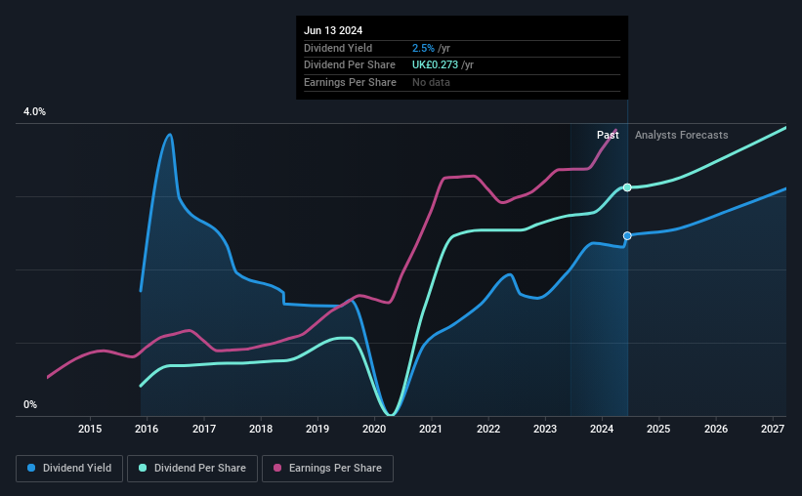This screenshot has width=802, height=496.
Task: Click the teal Dividend Per Share data point marker
Action: tap(627, 187)
